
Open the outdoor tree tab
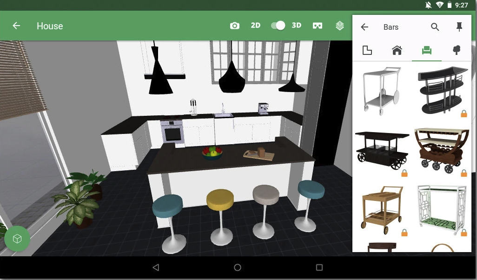pyautogui.click(x=457, y=50)
